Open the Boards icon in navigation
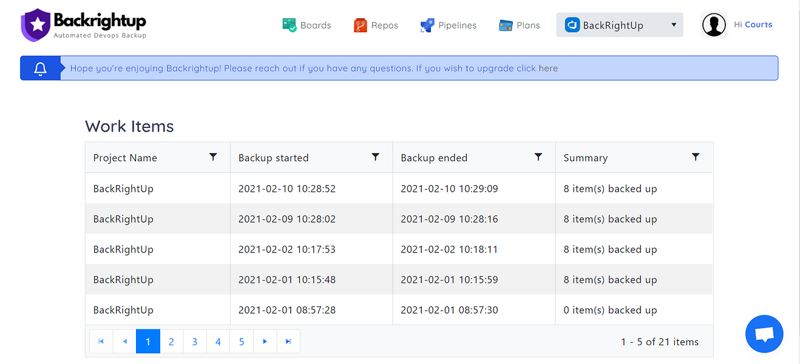 [x=290, y=25]
